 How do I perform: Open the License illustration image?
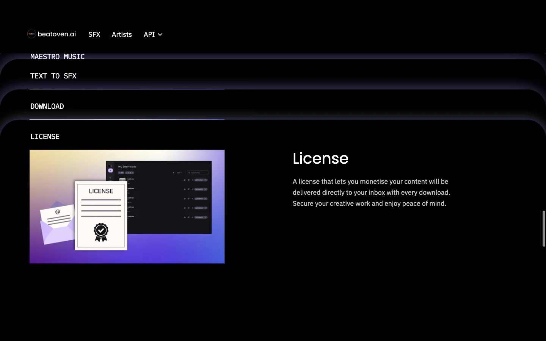(127, 206)
